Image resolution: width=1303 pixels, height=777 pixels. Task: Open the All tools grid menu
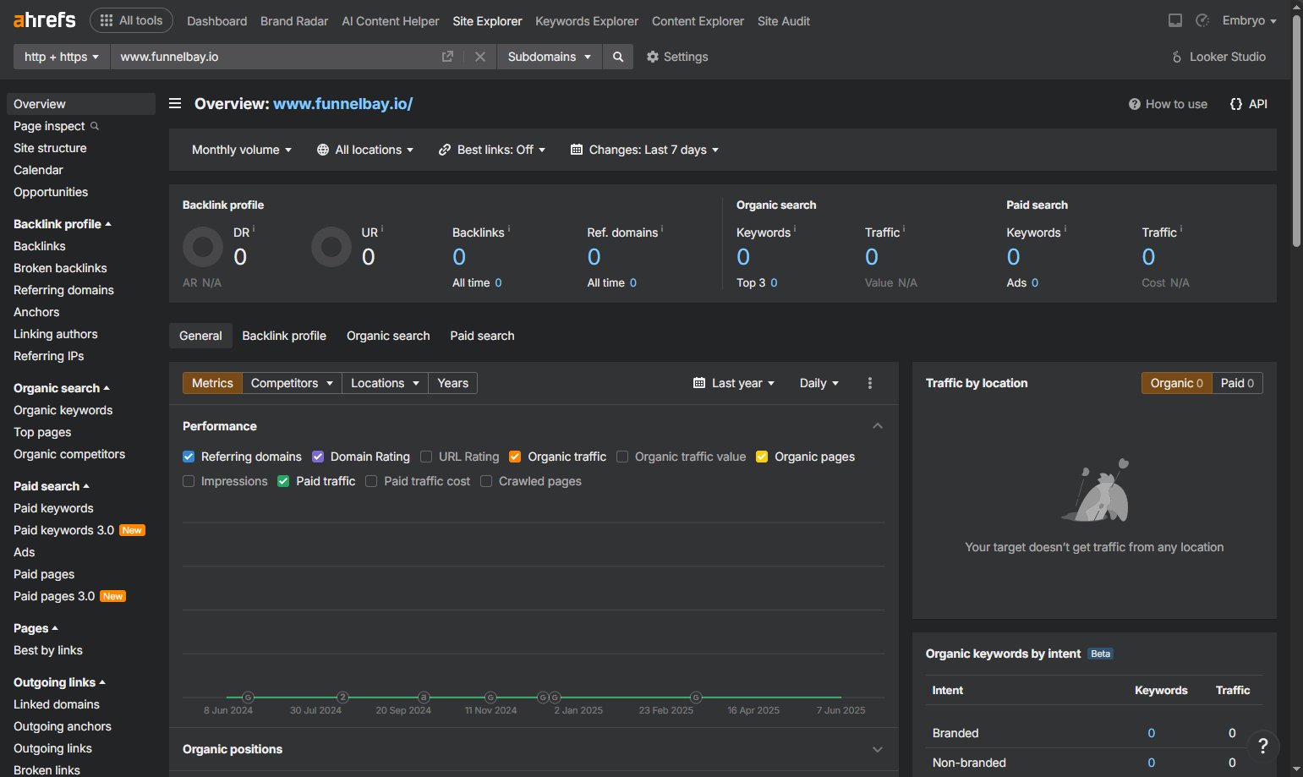131,20
